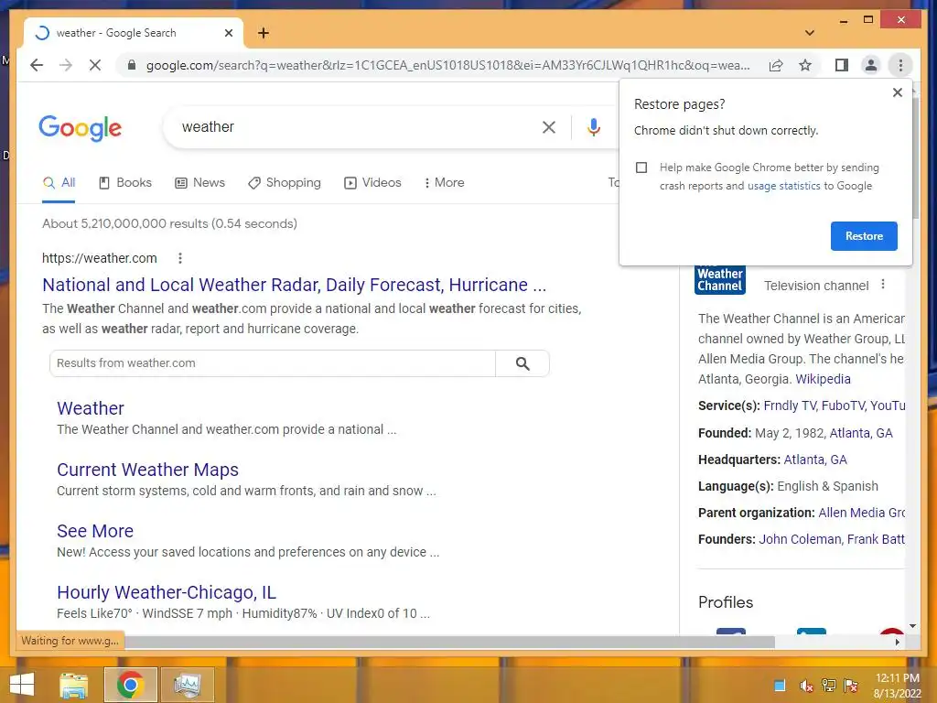Open the Headquarters Atlanta, GA link
Viewport: 937px width, 703px height.
click(x=815, y=460)
